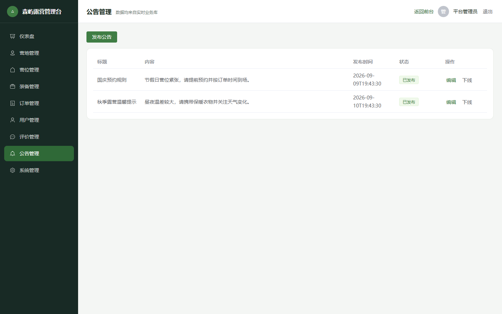Click the green logo of 森屿露营管理台
This screenshot has width=502, height=314.
point(13,12)
